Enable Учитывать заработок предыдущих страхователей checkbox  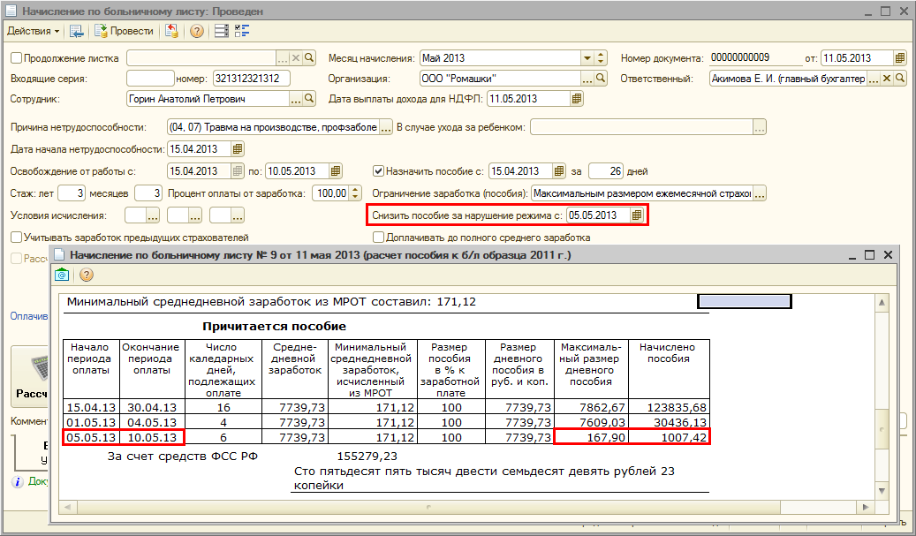tap(16, 238)
